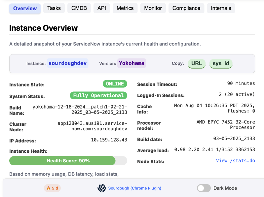Switch to the Tasks tab
264x197 pixels.
pos(54,8)
